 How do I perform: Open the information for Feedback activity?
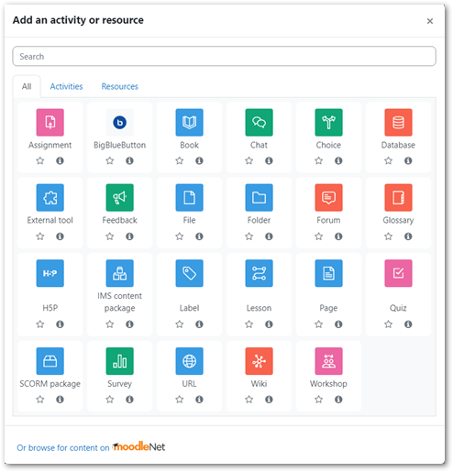129,236
